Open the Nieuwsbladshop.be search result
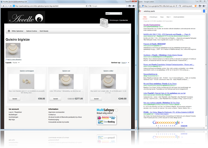The height and width of the screenshot is (148, 208). [150, 74]
